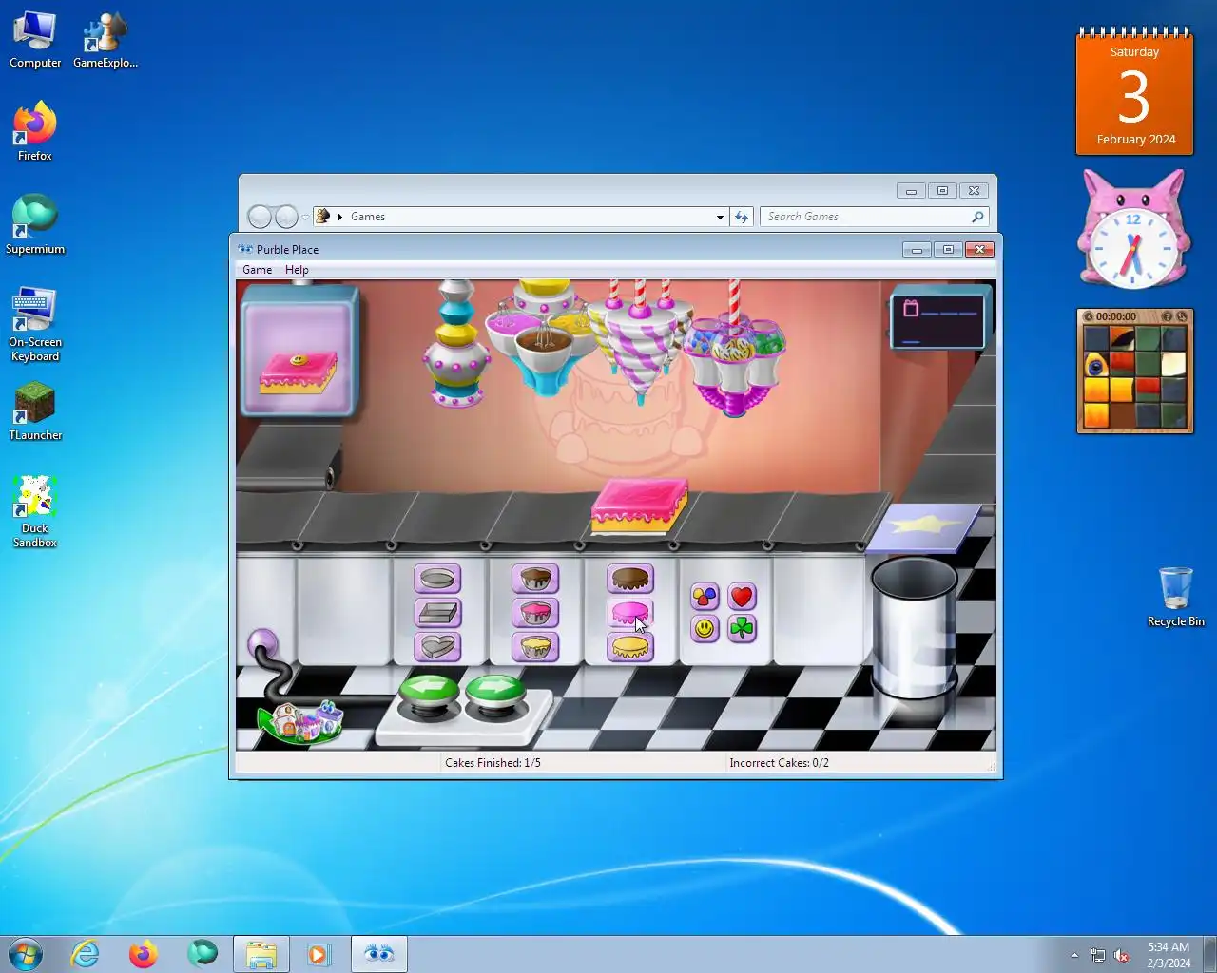Select the heart-shaped cake pan button
The width and height of the screenshot is (1217, 973).
click(x=437, y=647)
